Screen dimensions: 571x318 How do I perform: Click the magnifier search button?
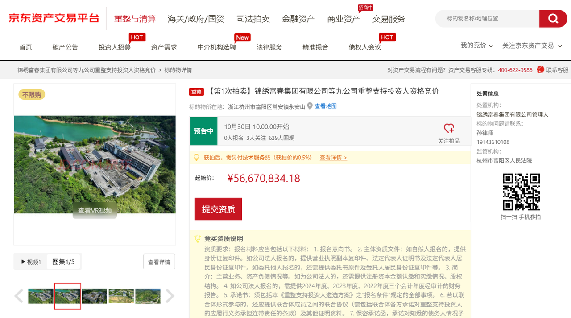click(553, 19)
